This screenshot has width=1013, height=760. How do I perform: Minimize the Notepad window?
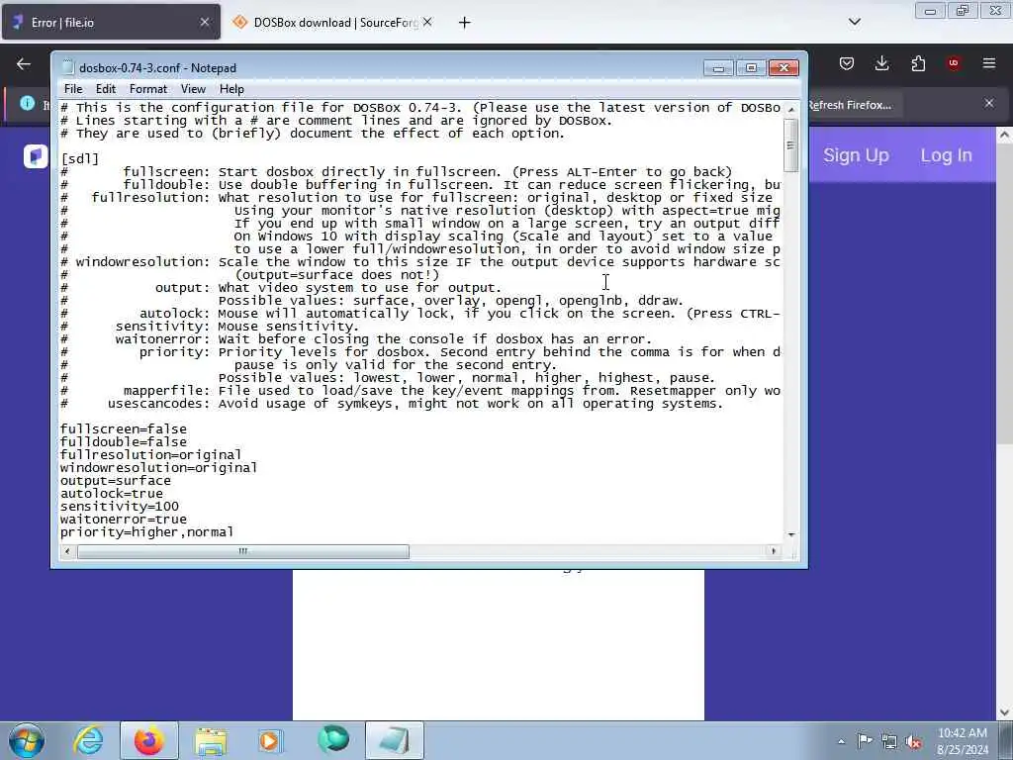[x=718, y=68]
